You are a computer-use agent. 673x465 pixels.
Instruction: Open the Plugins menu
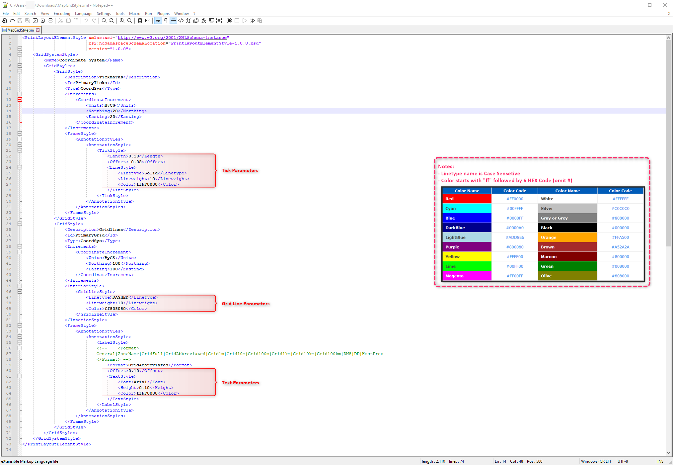coord(163,14)
